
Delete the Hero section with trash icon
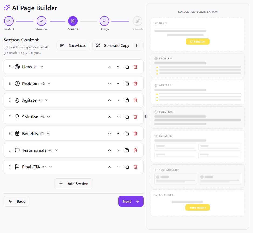pyautogui.click(x=135, y=67)
